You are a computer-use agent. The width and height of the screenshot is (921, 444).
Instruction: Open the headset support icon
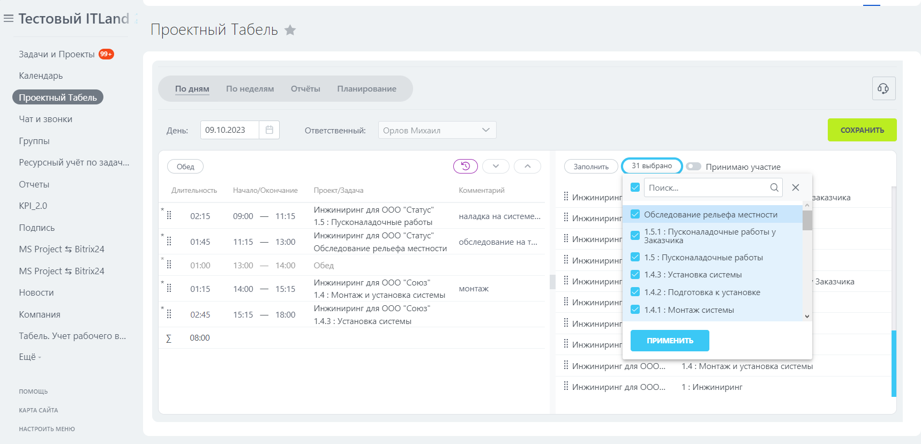pyautogui.click(x=883, y=88)
